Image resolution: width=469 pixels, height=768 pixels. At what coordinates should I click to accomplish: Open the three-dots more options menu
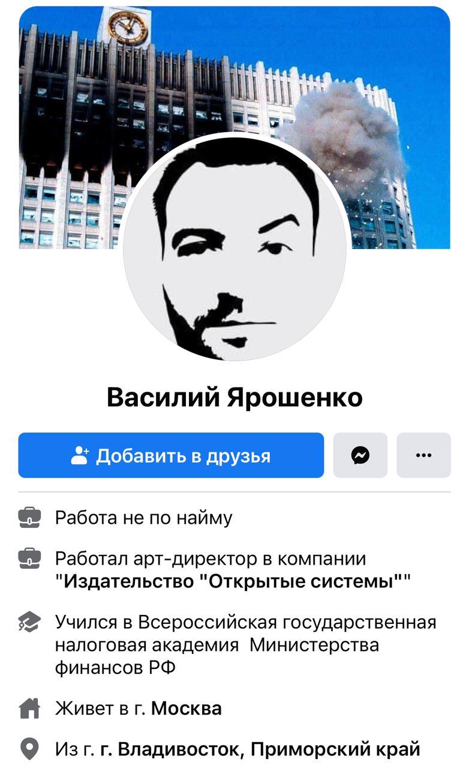pos(423,455)
